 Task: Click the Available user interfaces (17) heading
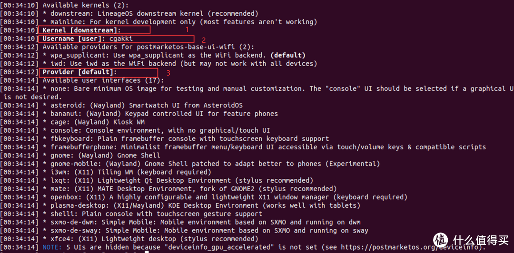click(x=103, y=80)
